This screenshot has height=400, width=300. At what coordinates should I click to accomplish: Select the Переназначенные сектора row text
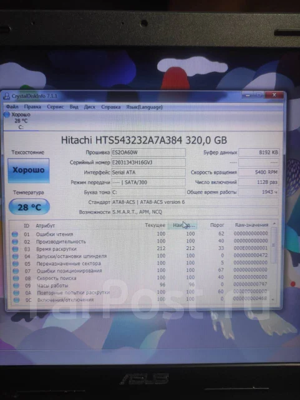point(69,264)
